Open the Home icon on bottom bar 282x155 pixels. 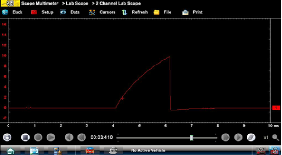pyautogui.click(x=11, y=151)
